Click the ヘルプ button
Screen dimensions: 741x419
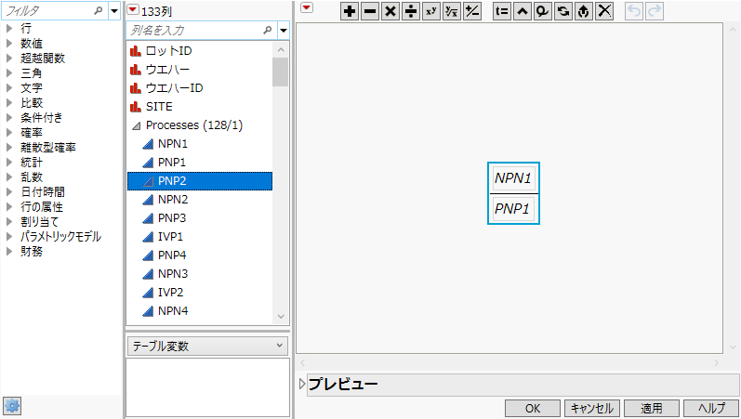pyautogui.click(x=711, y=408)
